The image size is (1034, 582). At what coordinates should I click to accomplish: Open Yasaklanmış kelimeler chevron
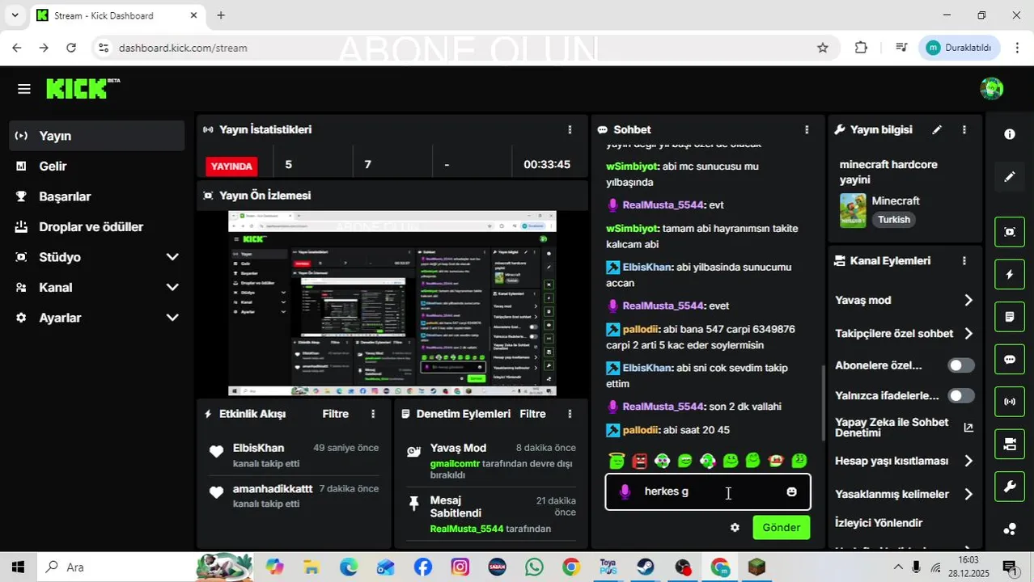coord(968,494)
